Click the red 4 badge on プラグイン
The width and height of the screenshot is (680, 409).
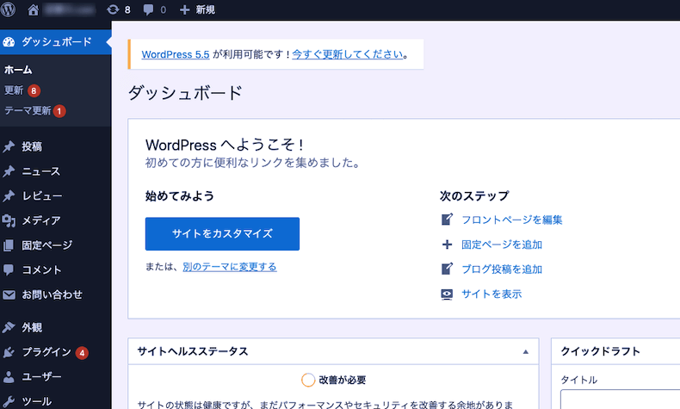pos(82,353)
